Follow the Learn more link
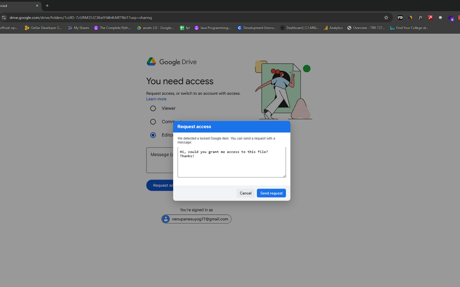Screen dimensions: 460x287 point(156,99)
